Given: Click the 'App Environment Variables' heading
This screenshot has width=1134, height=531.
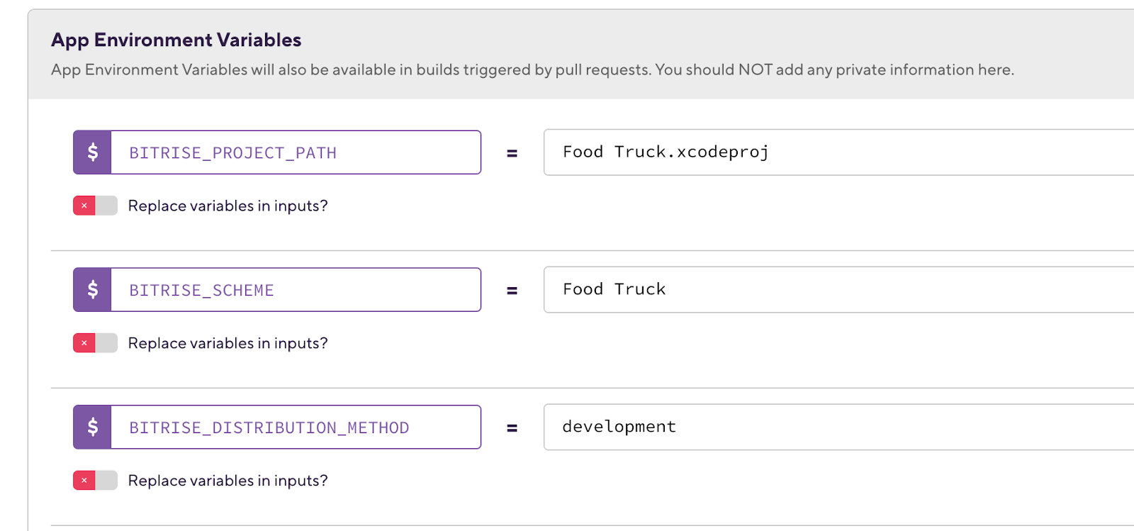Looking at the screenshot, I should [x=176, y=40].
